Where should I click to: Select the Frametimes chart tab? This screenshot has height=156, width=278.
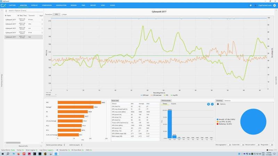coord(49,14)
